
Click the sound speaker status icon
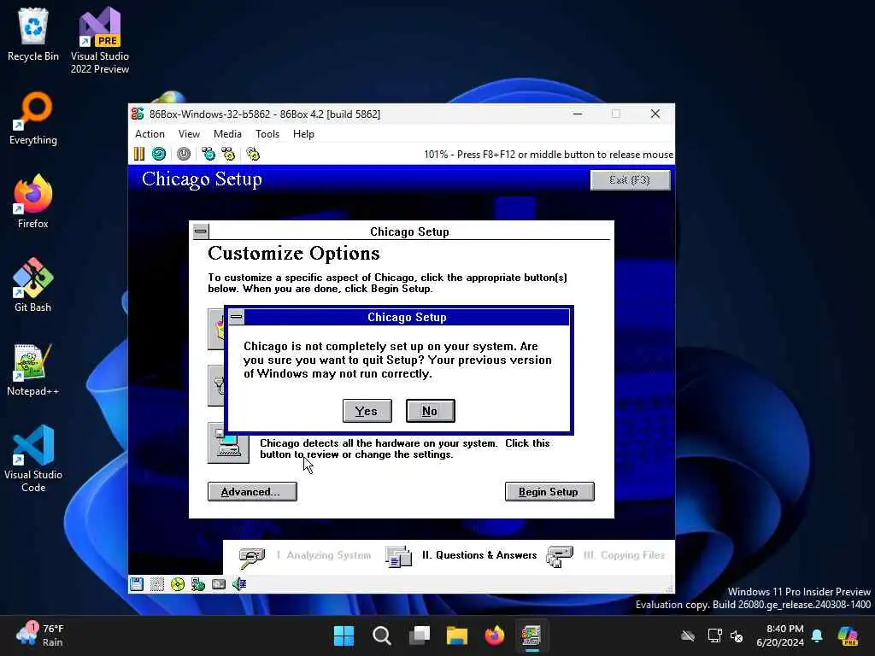pos(239,584)
